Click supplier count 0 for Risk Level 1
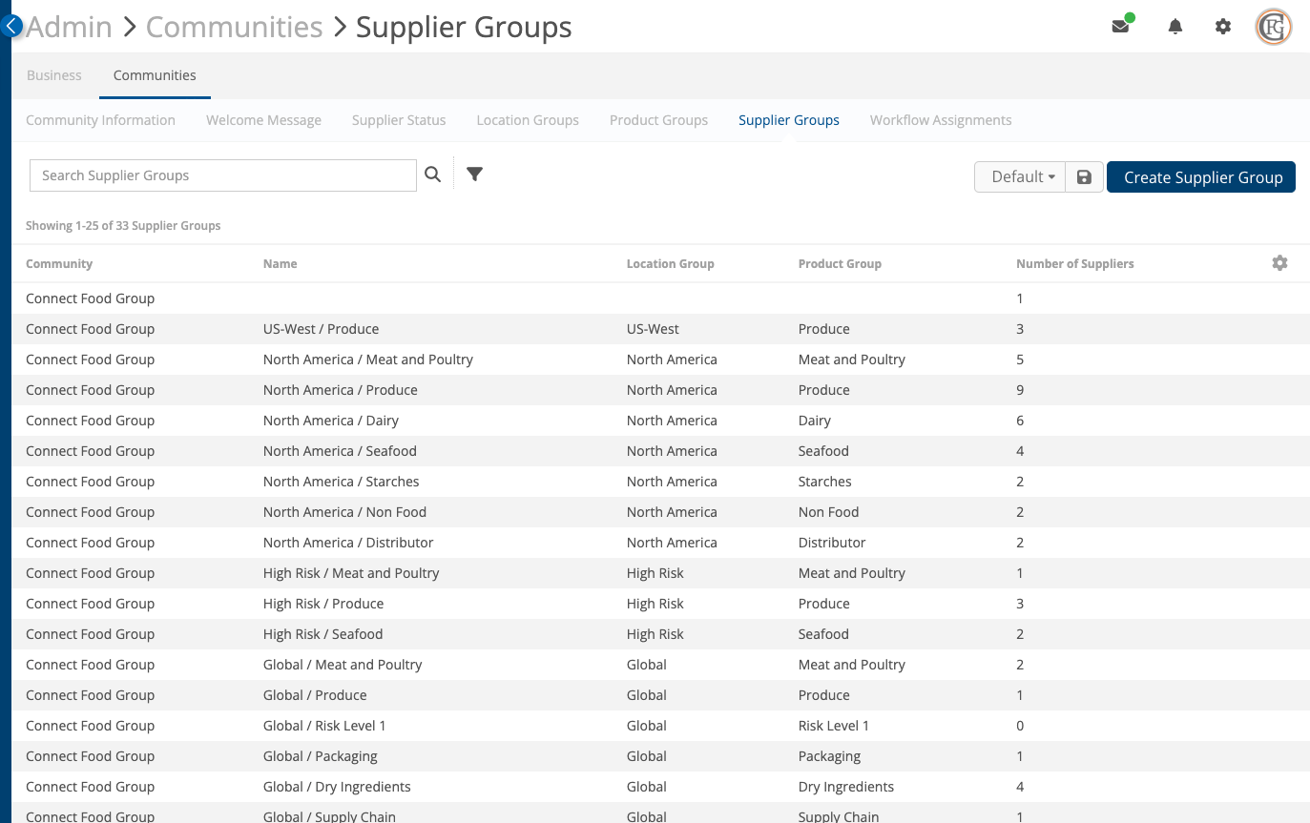The width and height of the screenshot is (1310, 823). tap(1020, 726)
